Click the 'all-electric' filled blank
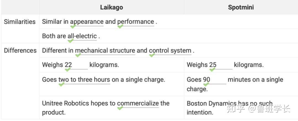The width and height of the screenshot is (298, 121). (82, 36)
